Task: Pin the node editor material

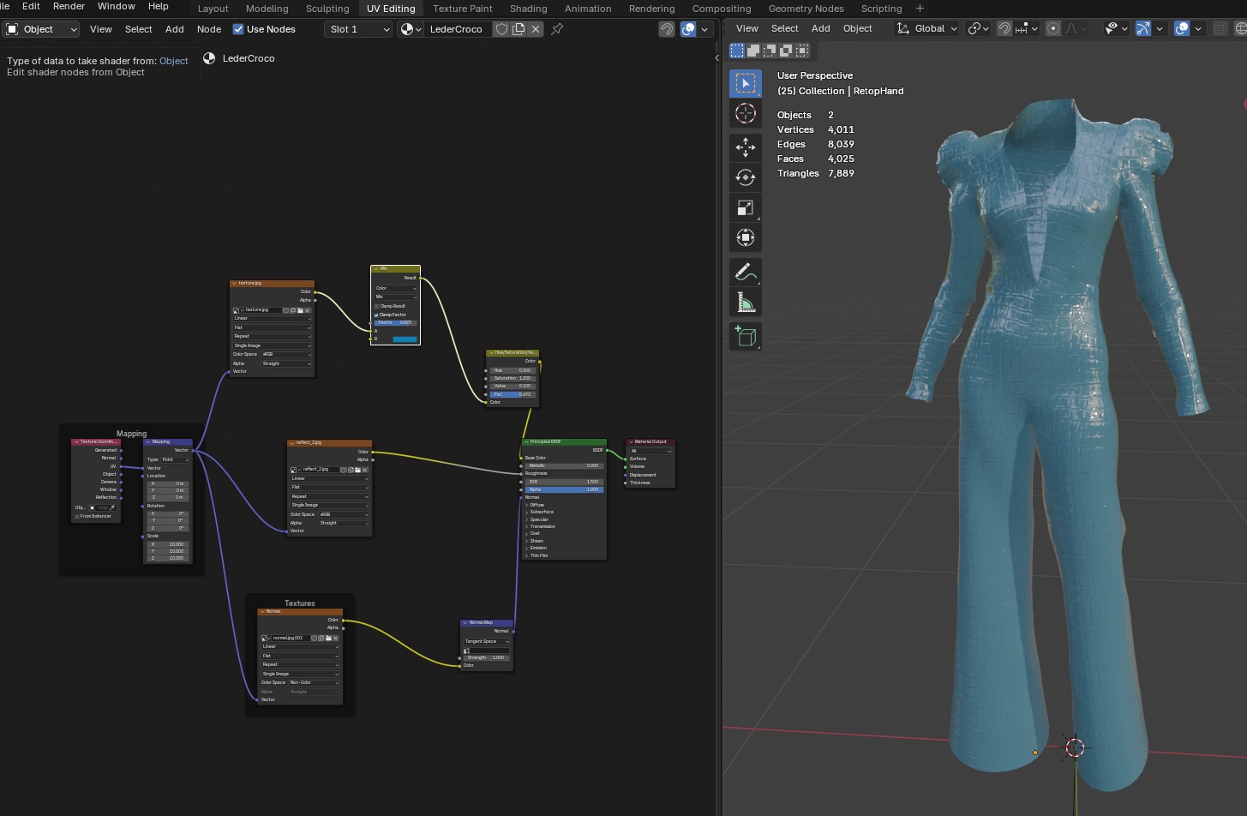Action: tap(557, 29)
